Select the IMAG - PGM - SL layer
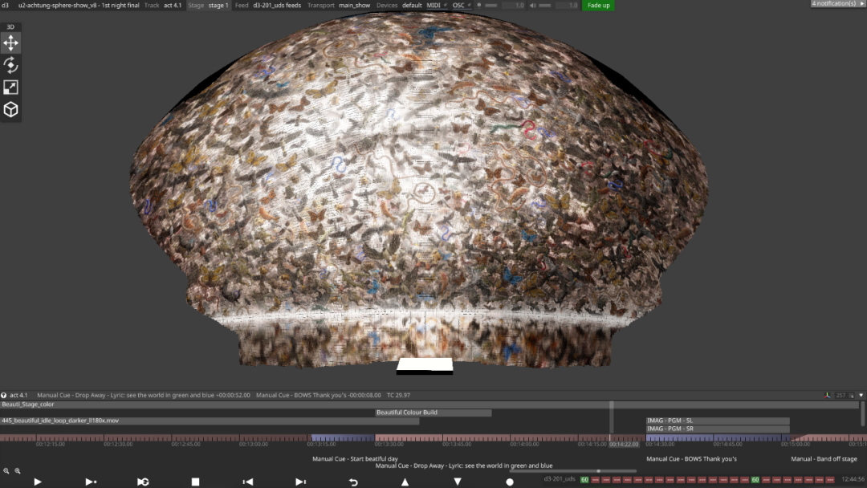Image resolution: width=867 pixels, height=488 pixels. click(x=718, y=421)
